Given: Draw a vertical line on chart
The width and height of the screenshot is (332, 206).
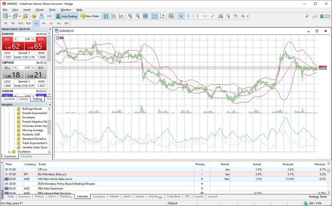Looking at the screenshot, I should pyautogui.click(x=197, y=16).
